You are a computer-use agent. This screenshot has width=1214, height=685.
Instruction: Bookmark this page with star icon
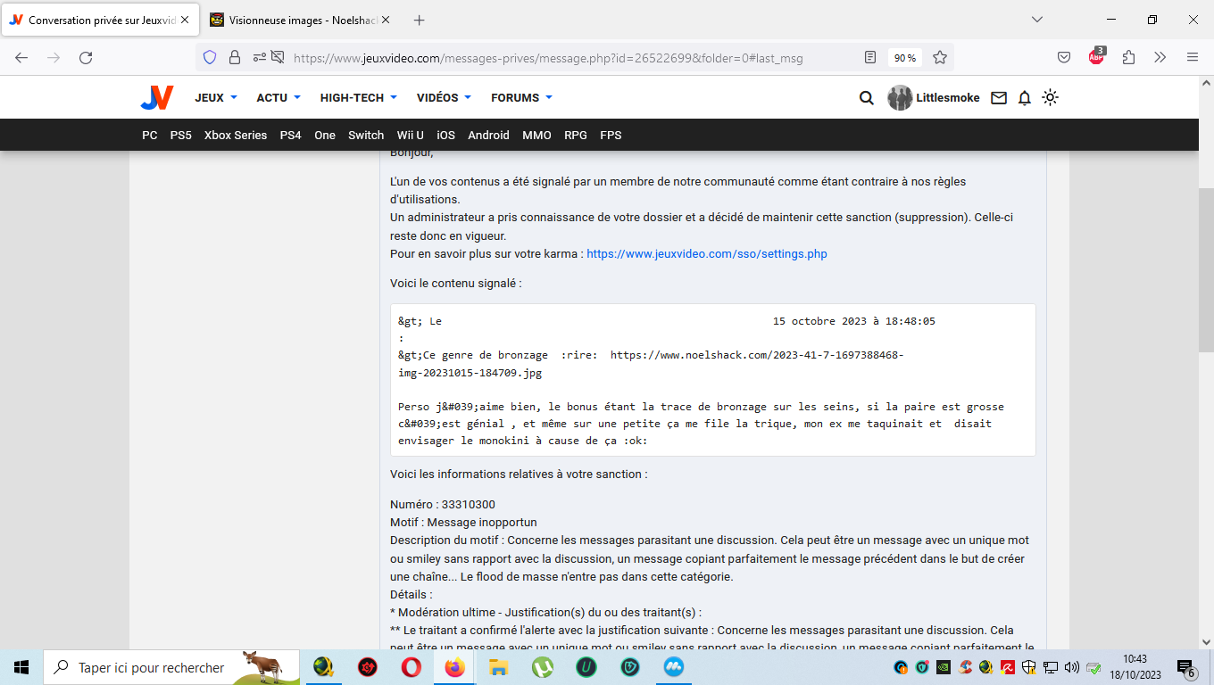point(940,58)
